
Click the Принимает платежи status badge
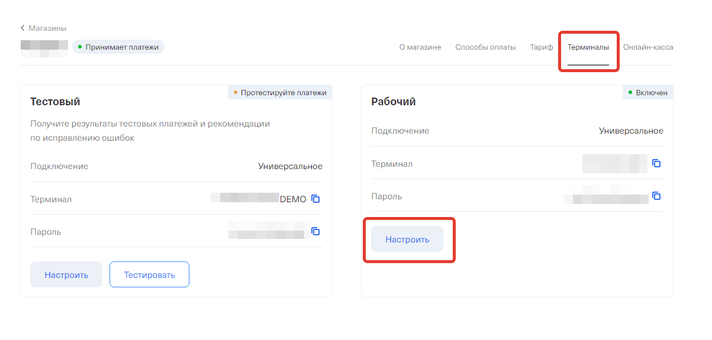[x=118, y=47]
